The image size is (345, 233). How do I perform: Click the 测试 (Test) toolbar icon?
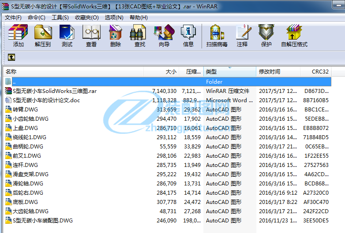coord(67,32)
